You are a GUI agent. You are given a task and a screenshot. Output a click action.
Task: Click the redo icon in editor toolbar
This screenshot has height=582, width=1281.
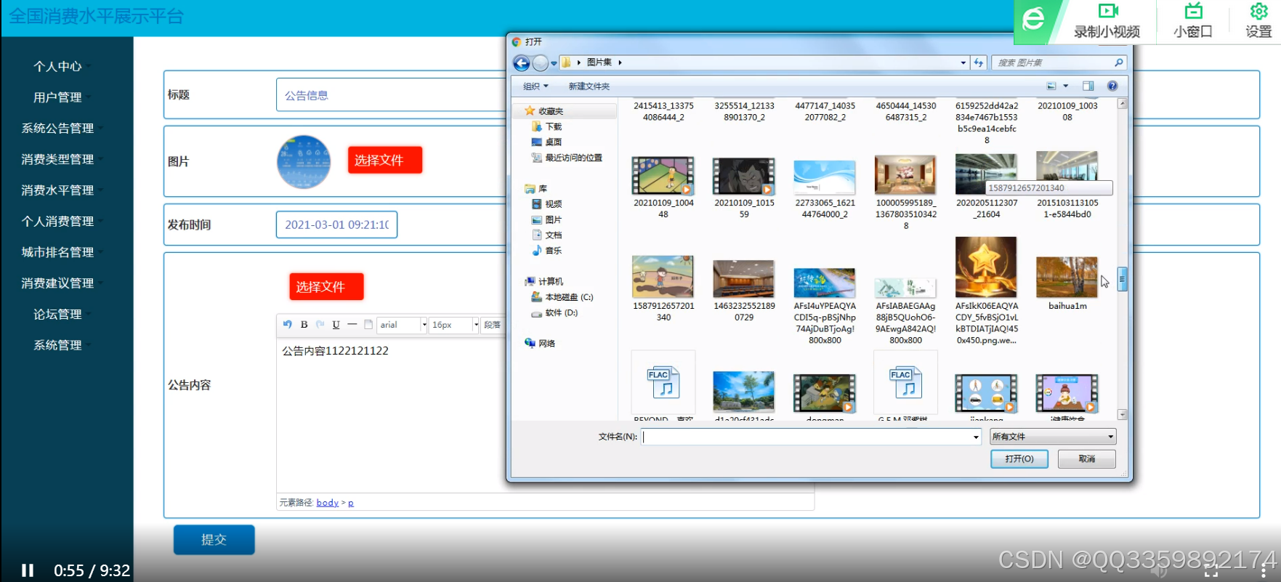[320, 325]
